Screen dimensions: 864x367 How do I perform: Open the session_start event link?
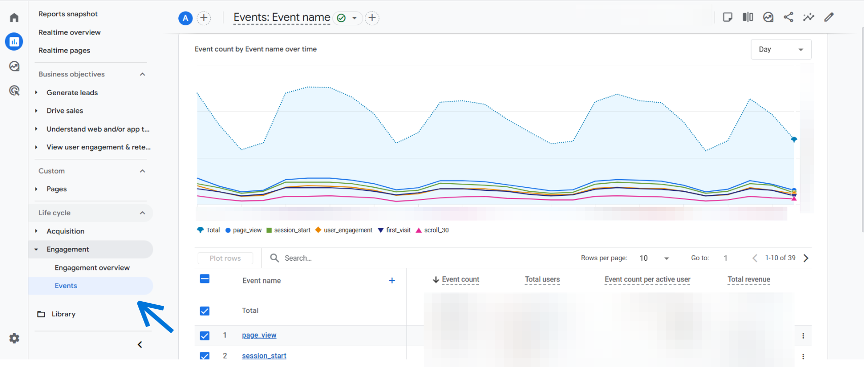264,356
